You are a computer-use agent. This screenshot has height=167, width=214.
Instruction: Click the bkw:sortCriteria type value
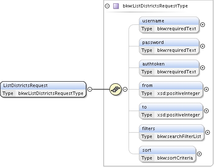click(175, 158)
